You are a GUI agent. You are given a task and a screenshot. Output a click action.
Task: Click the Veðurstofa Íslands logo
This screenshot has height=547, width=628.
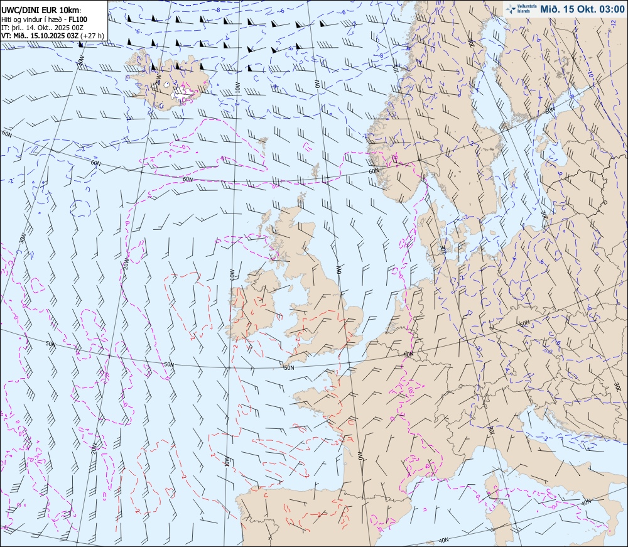click(520, 9)
